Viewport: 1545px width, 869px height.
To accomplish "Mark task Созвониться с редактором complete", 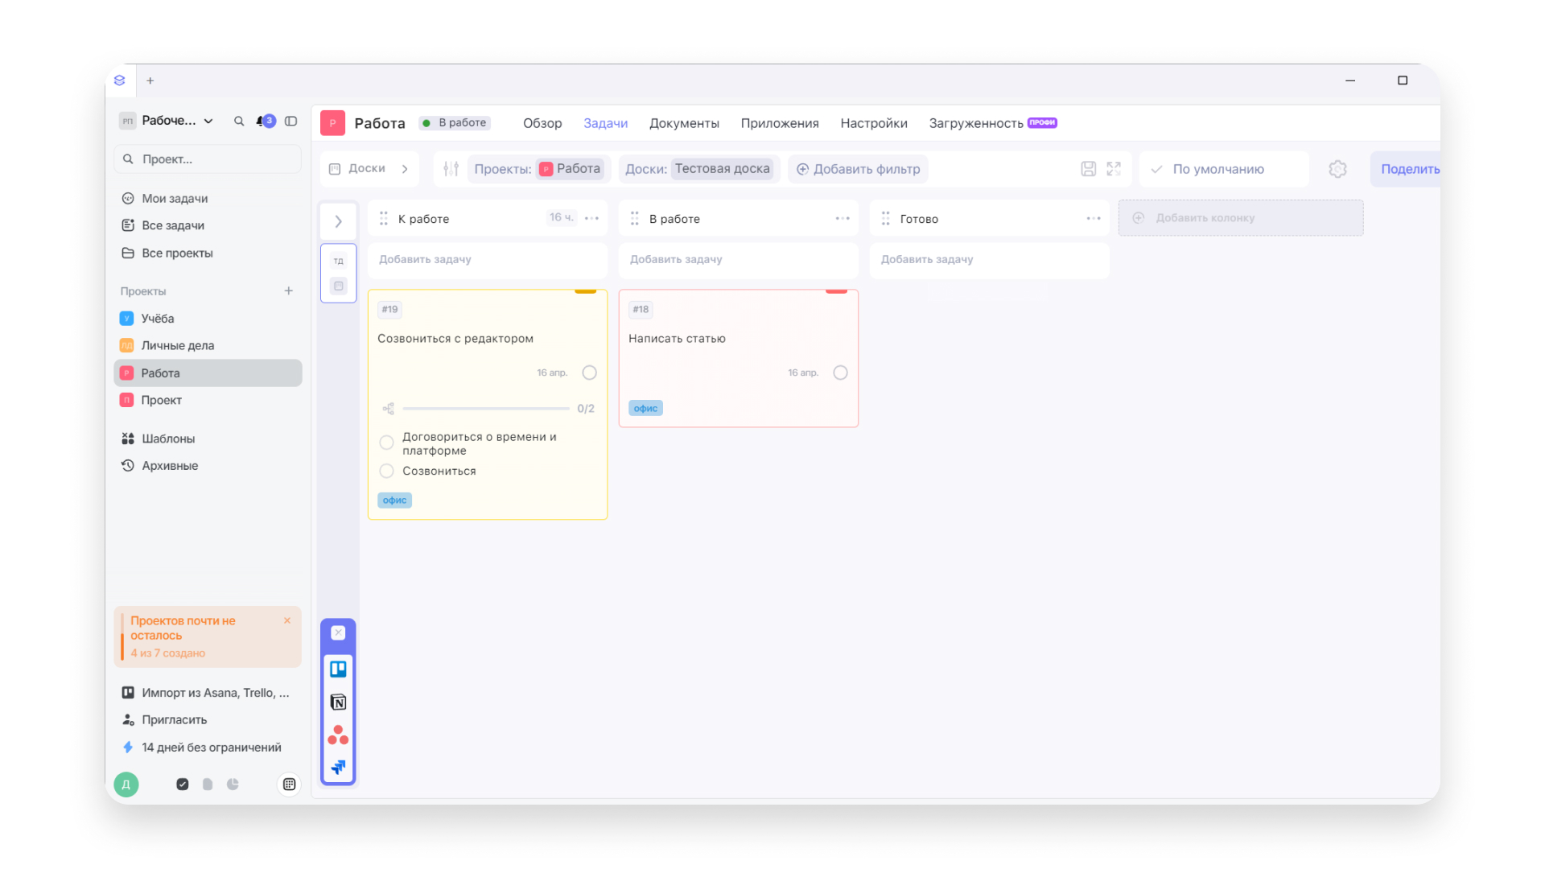I will point(590,373).
